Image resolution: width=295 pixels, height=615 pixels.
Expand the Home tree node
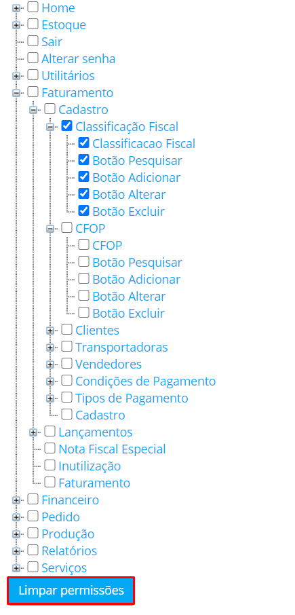[x=16, y=8]
